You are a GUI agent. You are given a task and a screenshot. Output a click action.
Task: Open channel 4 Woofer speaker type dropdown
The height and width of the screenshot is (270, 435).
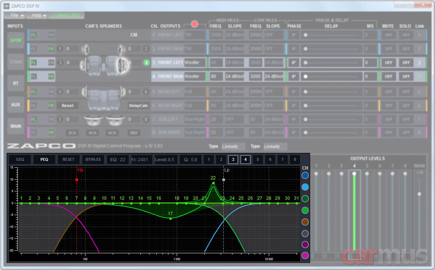click(195, 76)
